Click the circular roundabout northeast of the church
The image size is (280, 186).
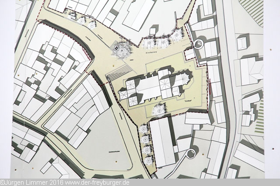tap(199, 44)
